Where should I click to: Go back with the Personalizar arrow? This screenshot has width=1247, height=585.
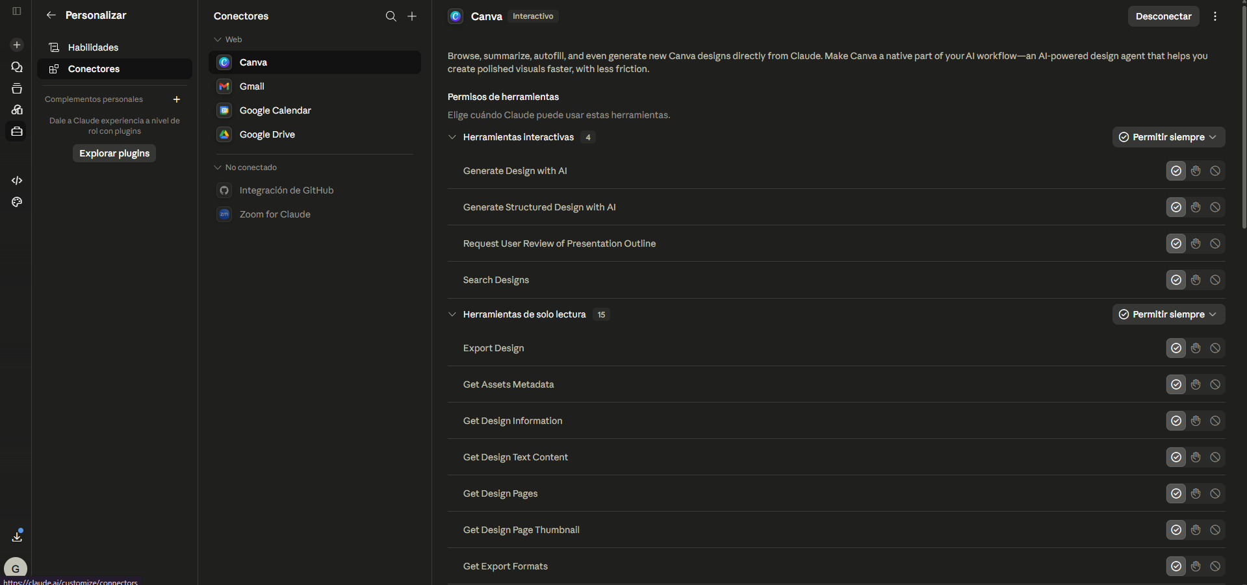click(51, 15)
